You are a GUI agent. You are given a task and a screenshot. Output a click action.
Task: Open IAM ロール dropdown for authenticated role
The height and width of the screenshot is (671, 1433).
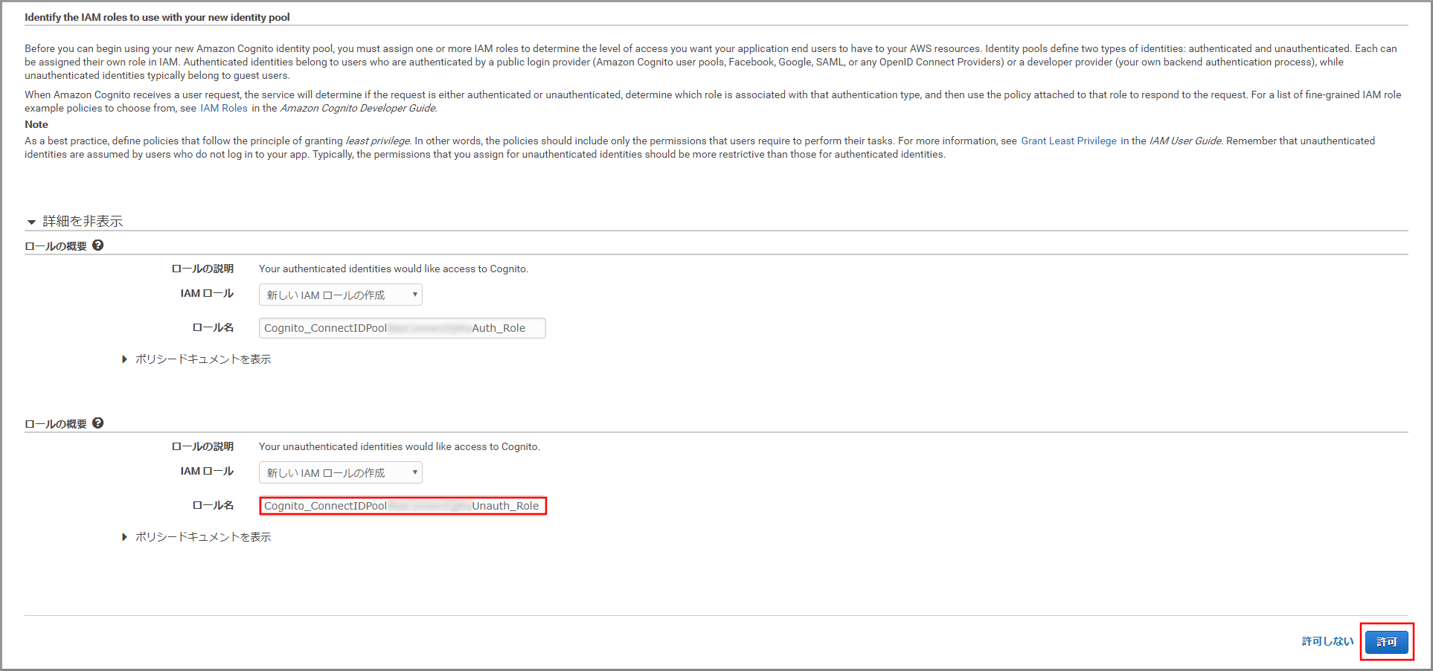tap(341, 295)
